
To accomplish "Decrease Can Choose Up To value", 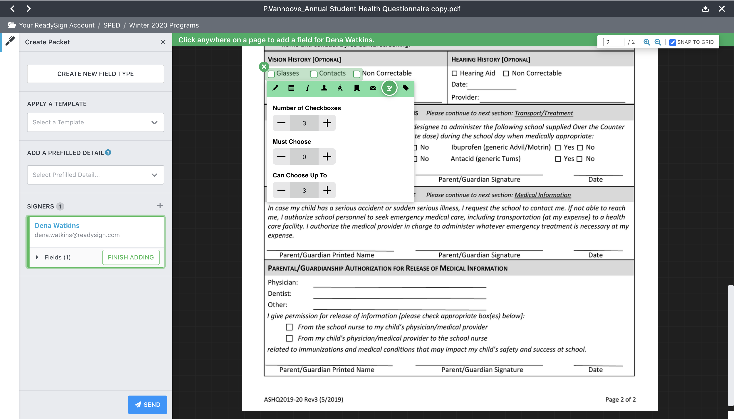I will point(281,190).
